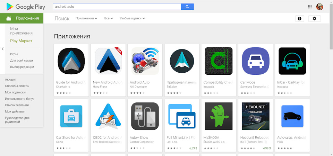Click Pisix developer name
This screenshot has height=156, width=333.
(280, 142)
